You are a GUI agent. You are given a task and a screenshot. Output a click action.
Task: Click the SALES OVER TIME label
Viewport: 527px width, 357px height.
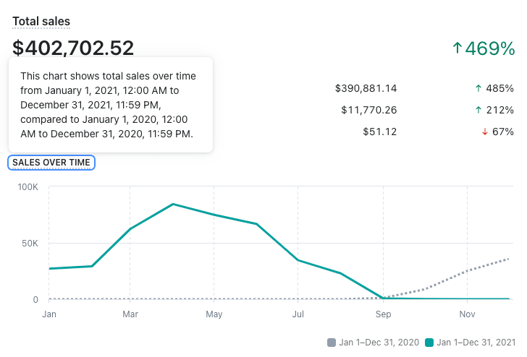point(51,163)
